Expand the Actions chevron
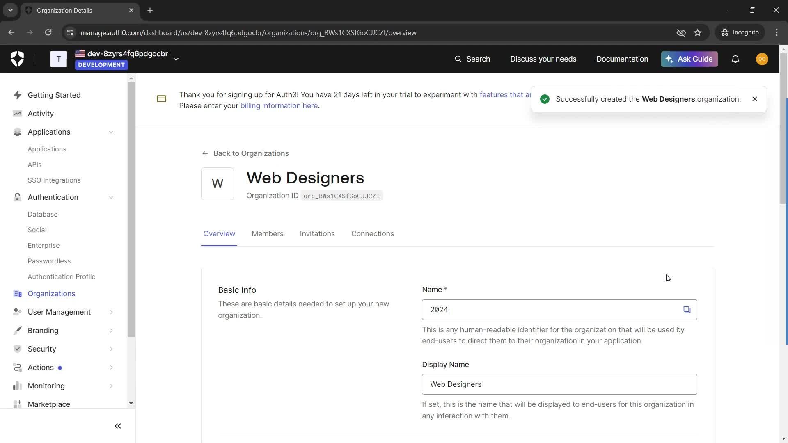This screenshot has width=788, height=443. pyautogui.click(x=111, y=368)
